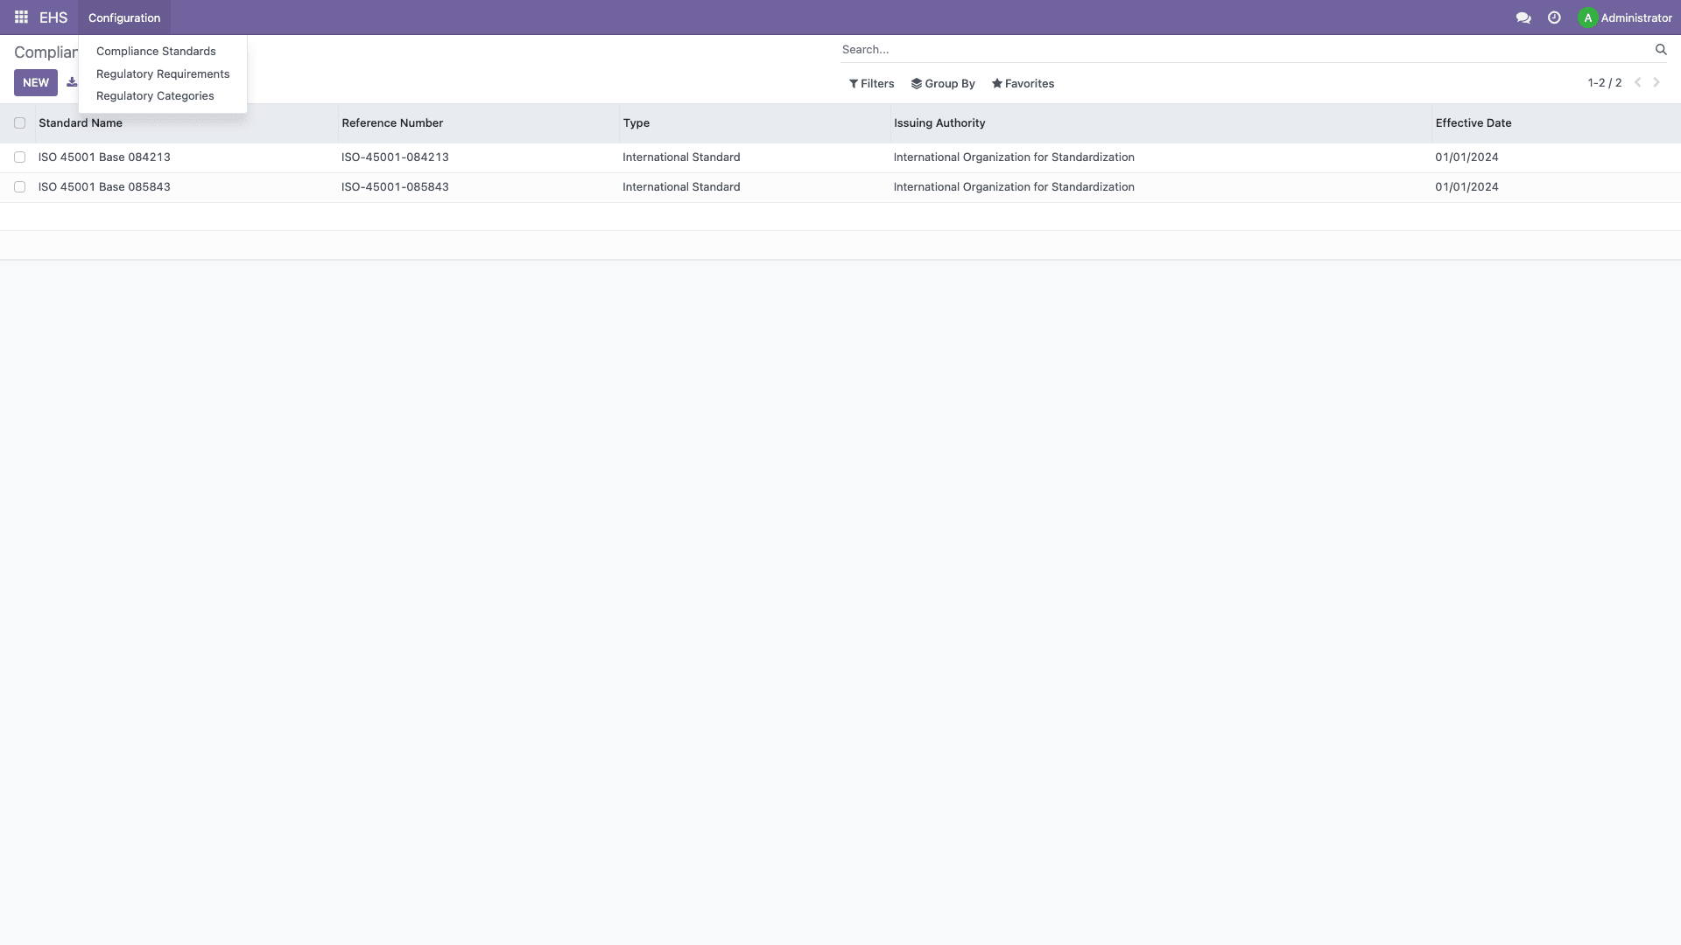
Task: Export records using the download icon
Action: click(x=74, y=81)
